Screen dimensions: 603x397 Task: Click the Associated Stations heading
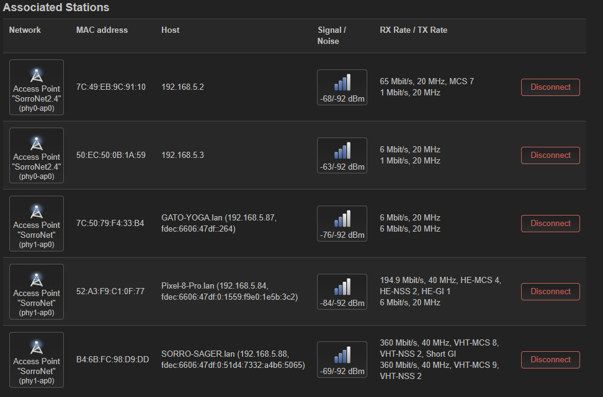pyautogui.click(x=56, y=7)
